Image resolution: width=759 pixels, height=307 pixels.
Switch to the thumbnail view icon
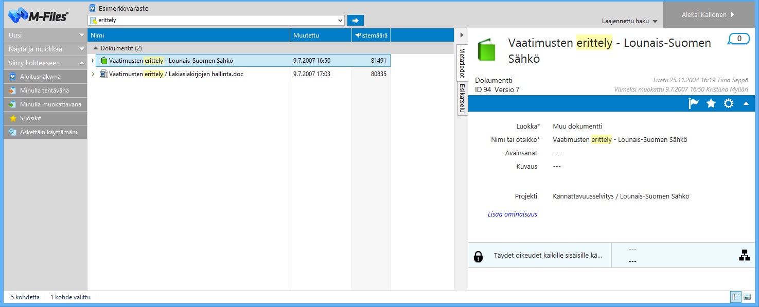click(747, 297)
